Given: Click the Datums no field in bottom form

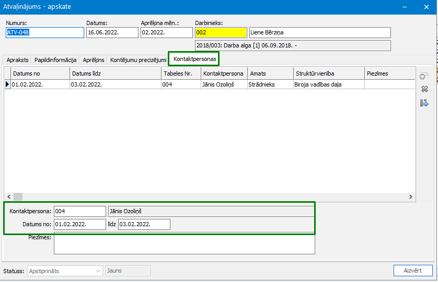Looking at the screenshot, I should (x=79, y=224).
